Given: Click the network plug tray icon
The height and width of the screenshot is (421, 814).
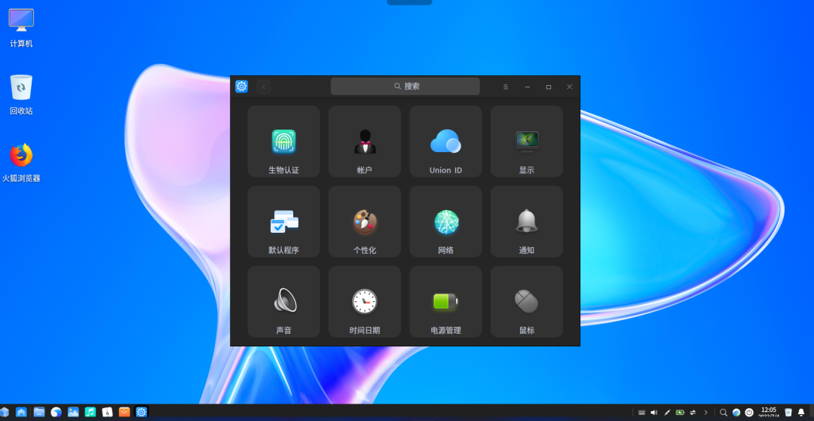Looking at the screenshot, I should click(667, 412).
